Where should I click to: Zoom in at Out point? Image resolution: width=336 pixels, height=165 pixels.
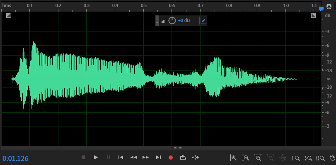pos(309,158)
